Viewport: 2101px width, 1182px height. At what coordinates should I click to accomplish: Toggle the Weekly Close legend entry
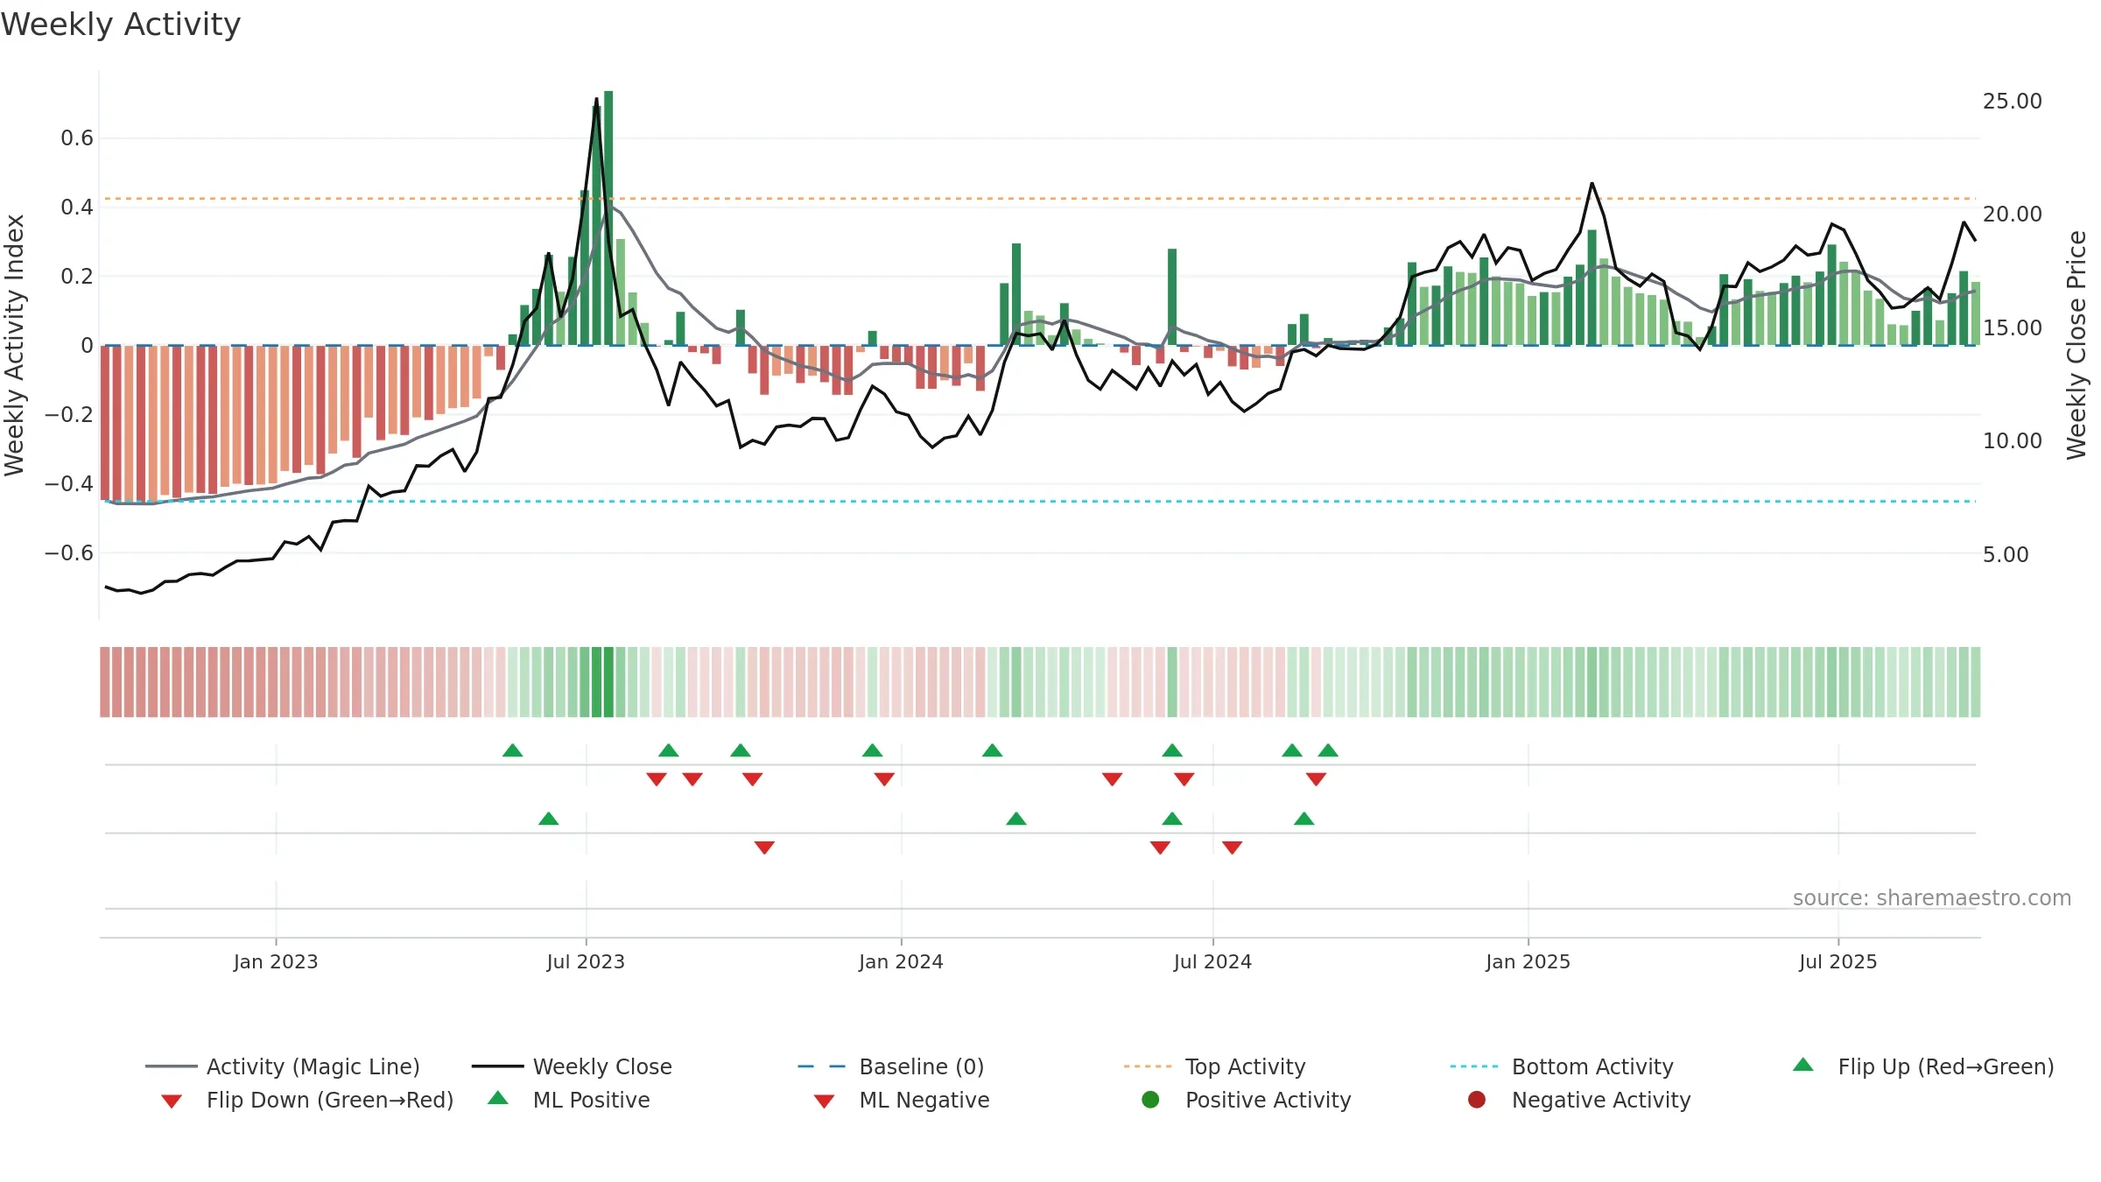[572, 1066]
